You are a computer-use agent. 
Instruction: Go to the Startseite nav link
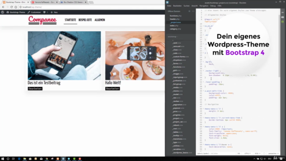click(70, 20)
